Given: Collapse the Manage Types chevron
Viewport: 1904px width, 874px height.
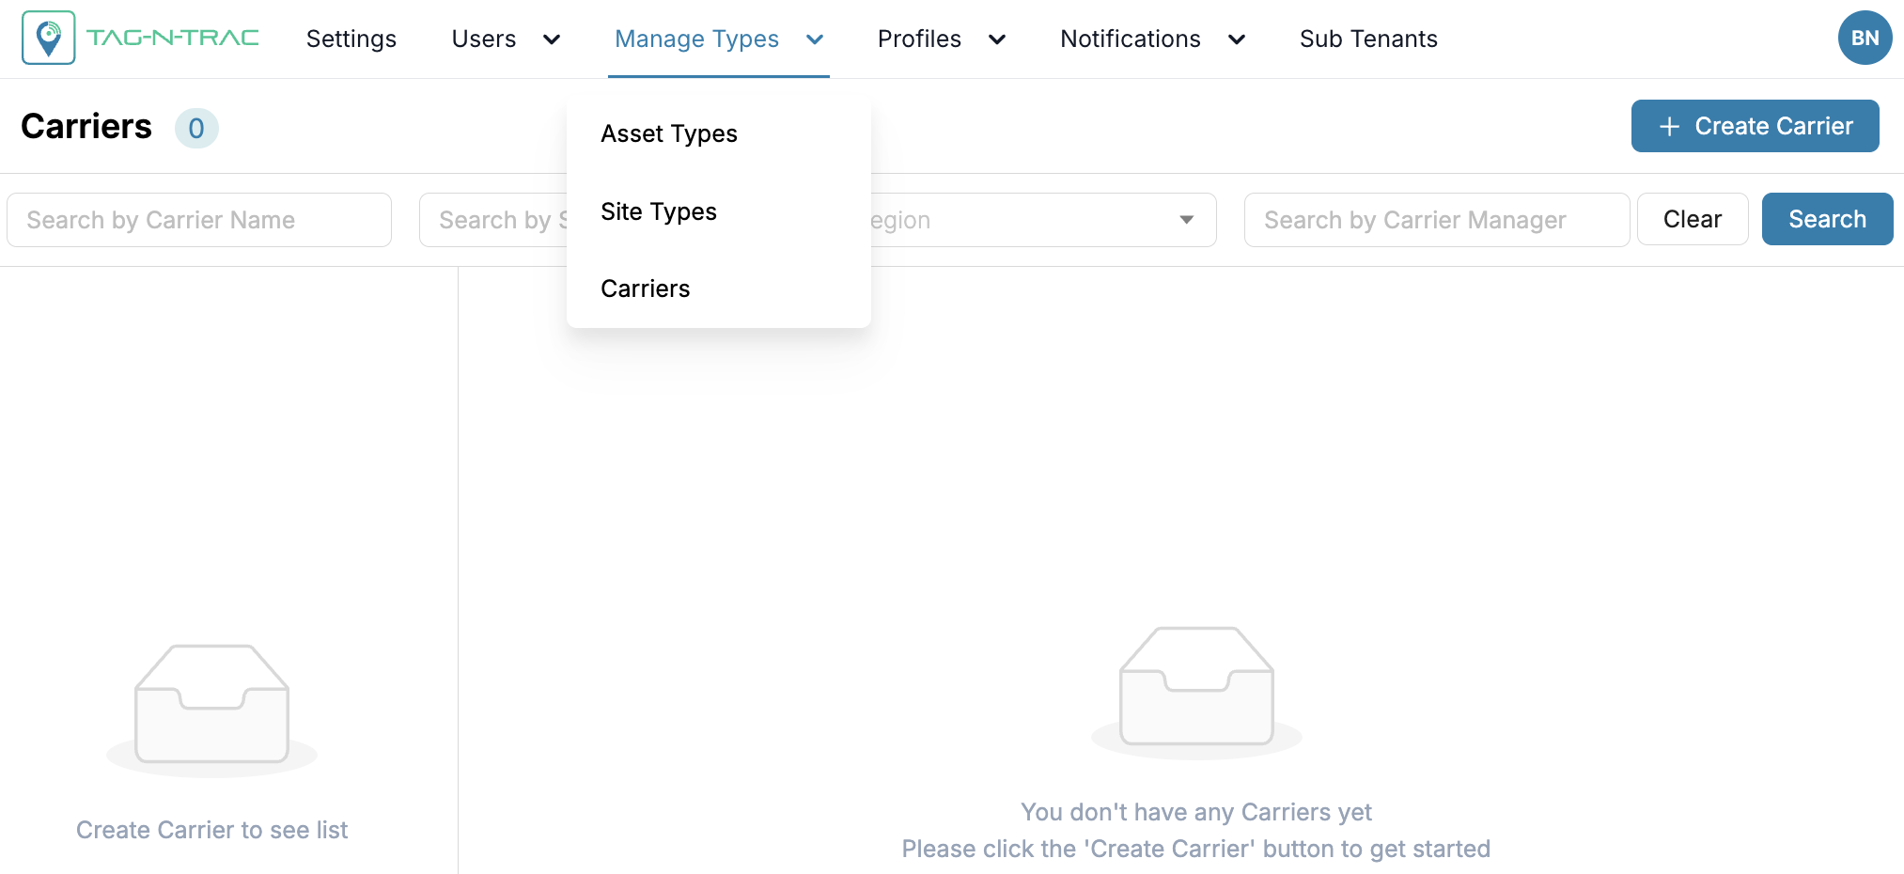Looking at the screenshot, I should (x=815, y=39).
